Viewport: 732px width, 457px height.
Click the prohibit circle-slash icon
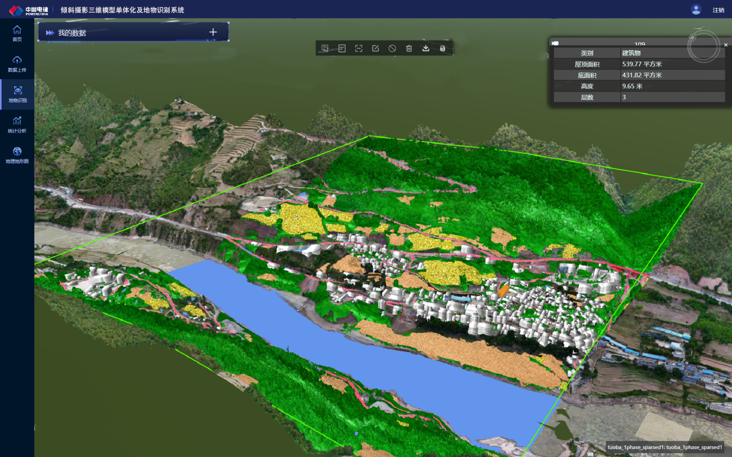click(x=392, y=48)
